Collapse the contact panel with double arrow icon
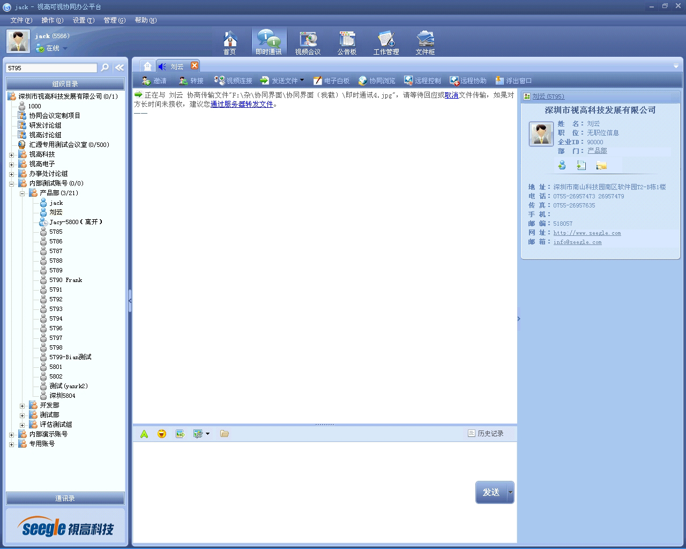 [x=120, y=68]
